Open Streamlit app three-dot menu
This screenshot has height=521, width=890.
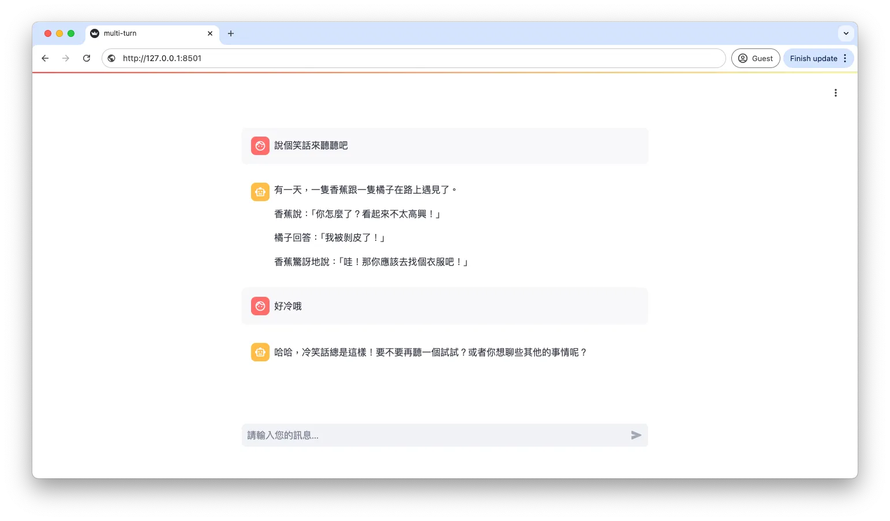point(835,93)
